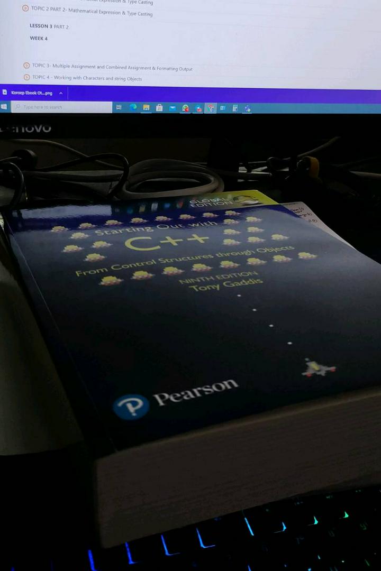
Task: Open Topic 3 Multiple Assignment and Combined Assignment link
Action: [112, 68]
